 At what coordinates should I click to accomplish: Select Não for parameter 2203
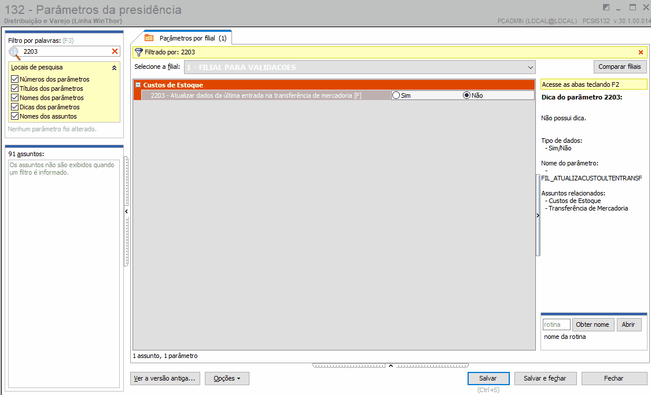pos(466,95)
